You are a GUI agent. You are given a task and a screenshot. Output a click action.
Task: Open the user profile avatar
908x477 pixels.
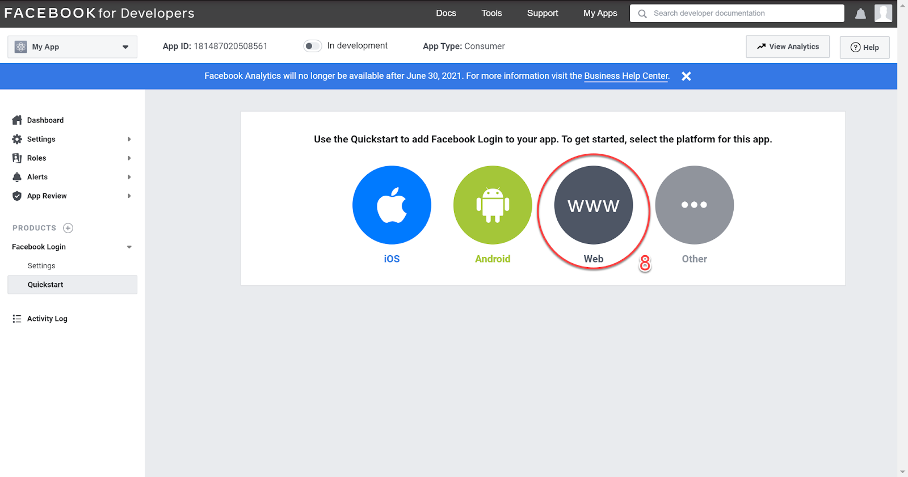(883, 13)
